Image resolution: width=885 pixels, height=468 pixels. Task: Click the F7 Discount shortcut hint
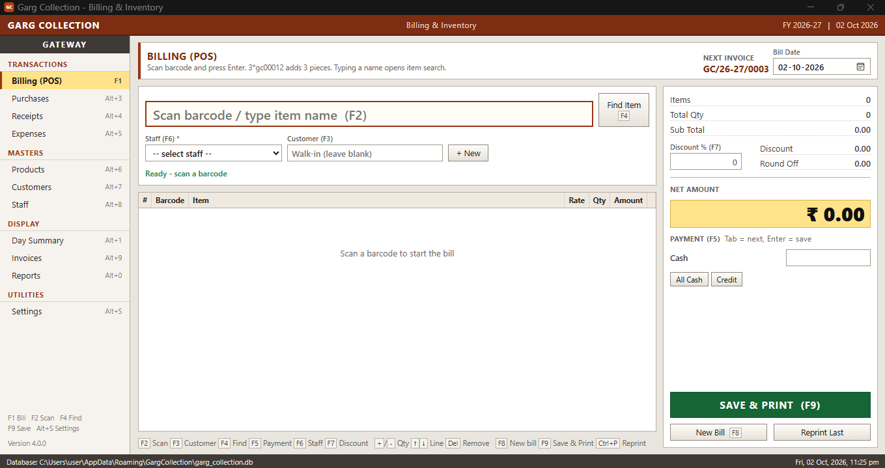click(346, 443)
